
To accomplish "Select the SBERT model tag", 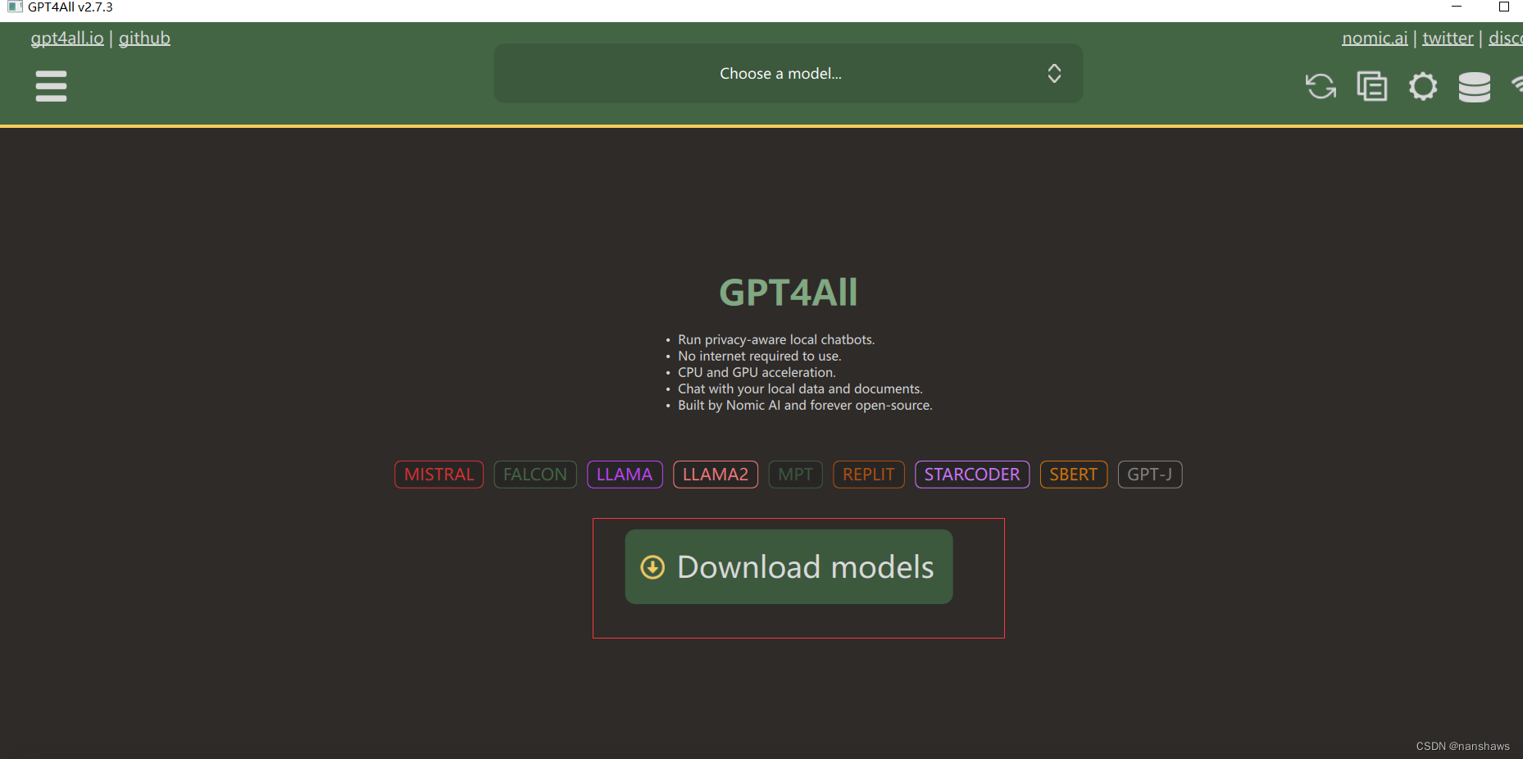I will (x=1074, y=475).
